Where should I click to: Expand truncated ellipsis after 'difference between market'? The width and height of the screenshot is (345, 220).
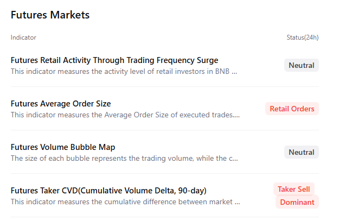coord(237,202)
